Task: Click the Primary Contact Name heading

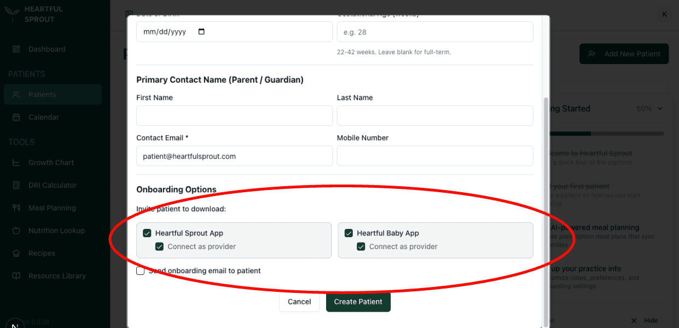Action: pyautogui.click(x=220, y=79)
